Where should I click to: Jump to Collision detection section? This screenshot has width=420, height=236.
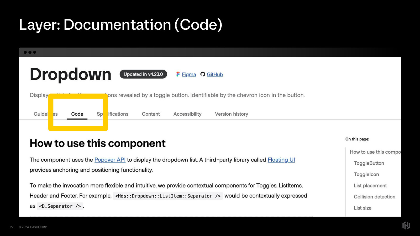tap(374, 197)
